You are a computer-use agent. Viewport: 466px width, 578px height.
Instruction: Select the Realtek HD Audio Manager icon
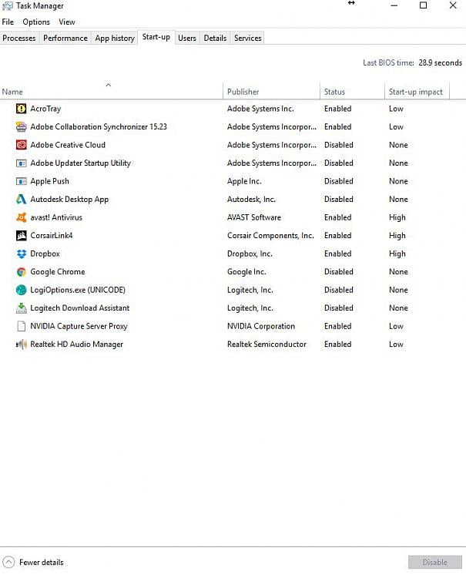pos(22,344)
